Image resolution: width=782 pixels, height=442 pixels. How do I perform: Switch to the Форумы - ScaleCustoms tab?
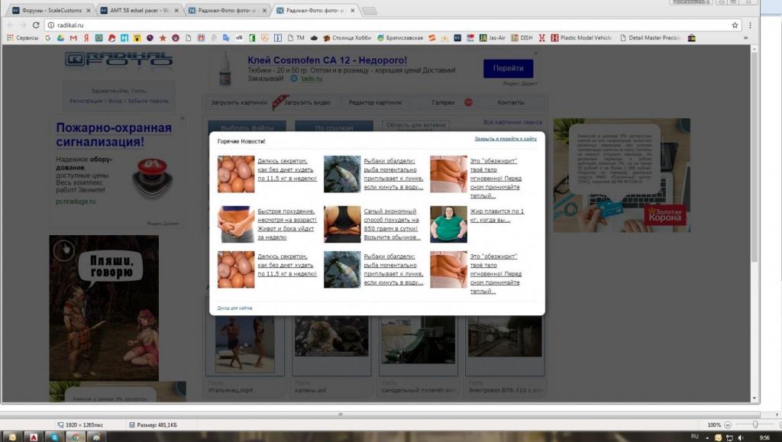[x=50, y=11]
